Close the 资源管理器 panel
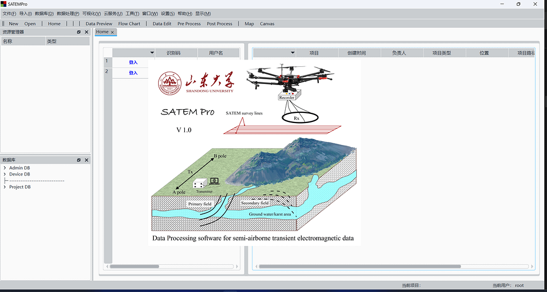547x292 pixels. click(87, 32)
